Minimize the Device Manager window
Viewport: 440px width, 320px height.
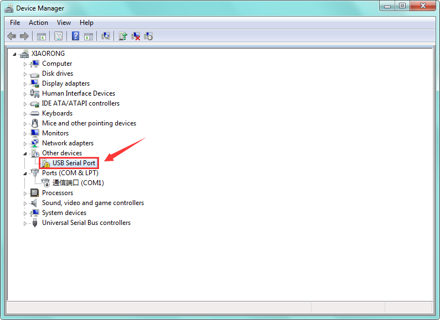(x=387, y=6)
